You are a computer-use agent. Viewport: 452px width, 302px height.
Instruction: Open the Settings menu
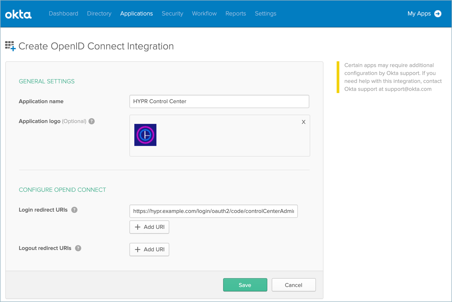[265, 14]
